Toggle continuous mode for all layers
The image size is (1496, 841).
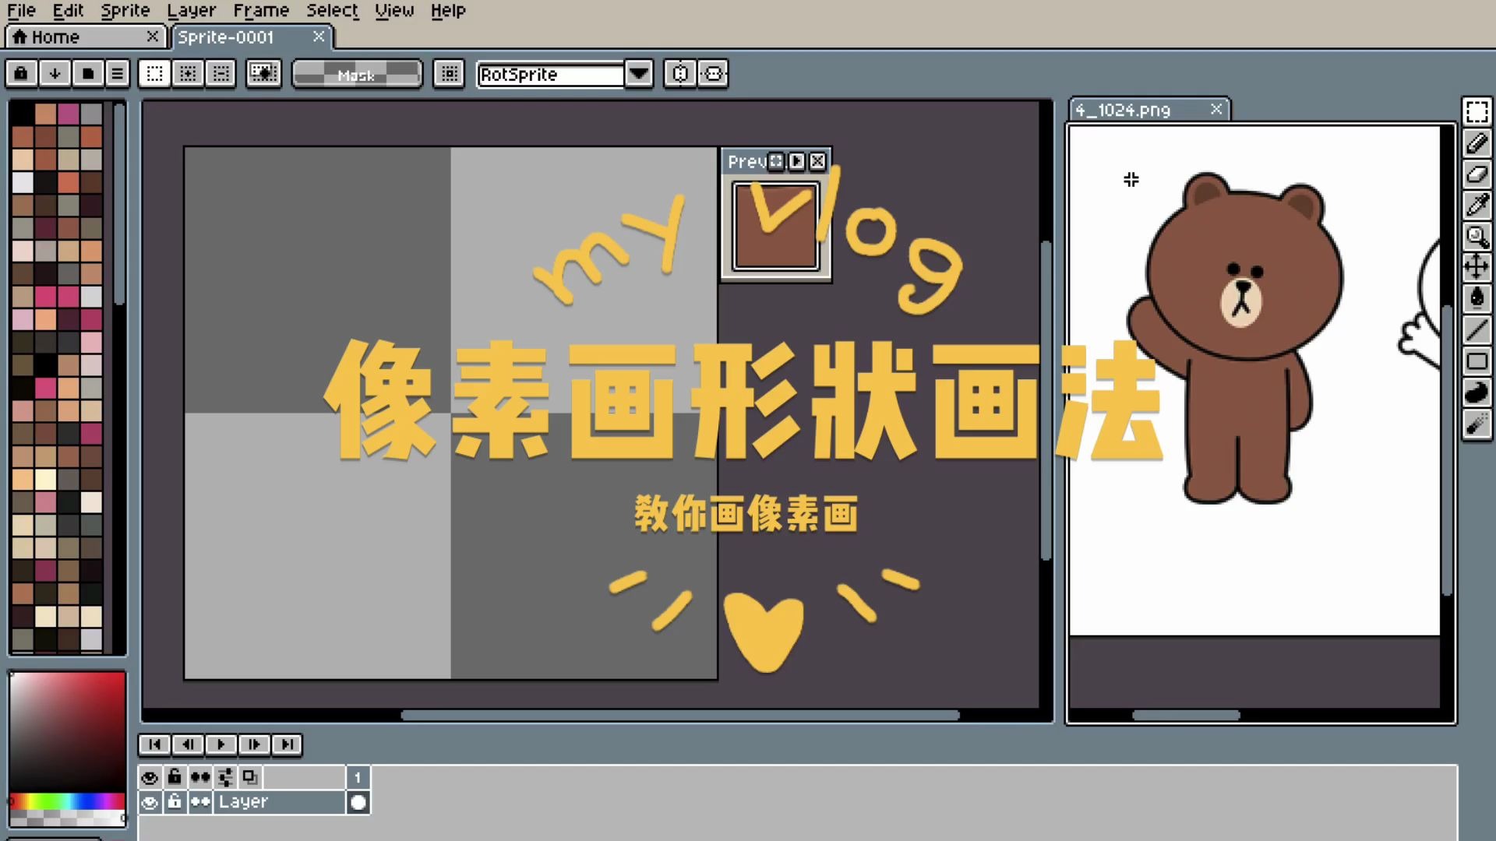click(x=200, y=777)
